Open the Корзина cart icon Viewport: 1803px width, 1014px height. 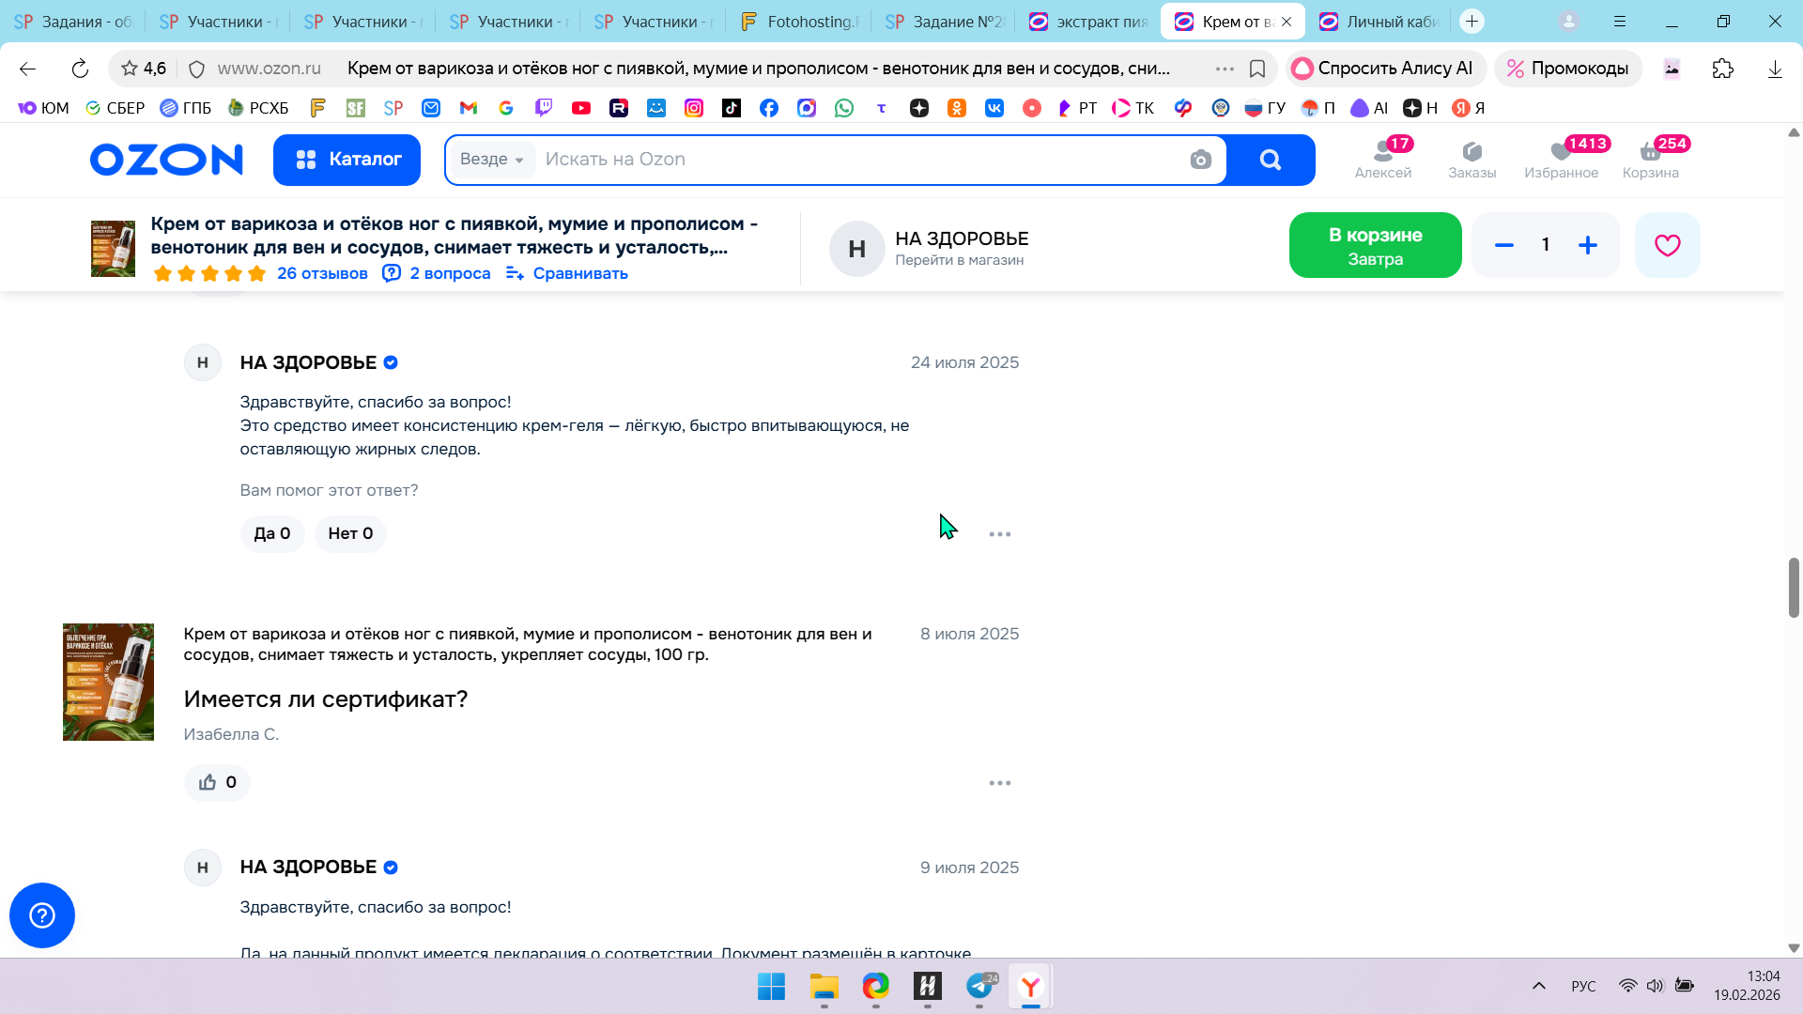pos(1650,159)
